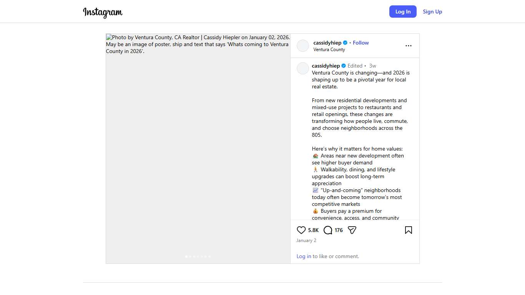Image resolution: width=525 pixels, height=295 pixels.
Task: Click the Sign Up link
Action: (x=432, y=12)
